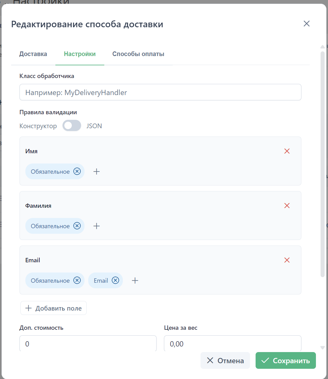Select the Настройки tab
Screen dimensions: 328x379
(80, 54)
